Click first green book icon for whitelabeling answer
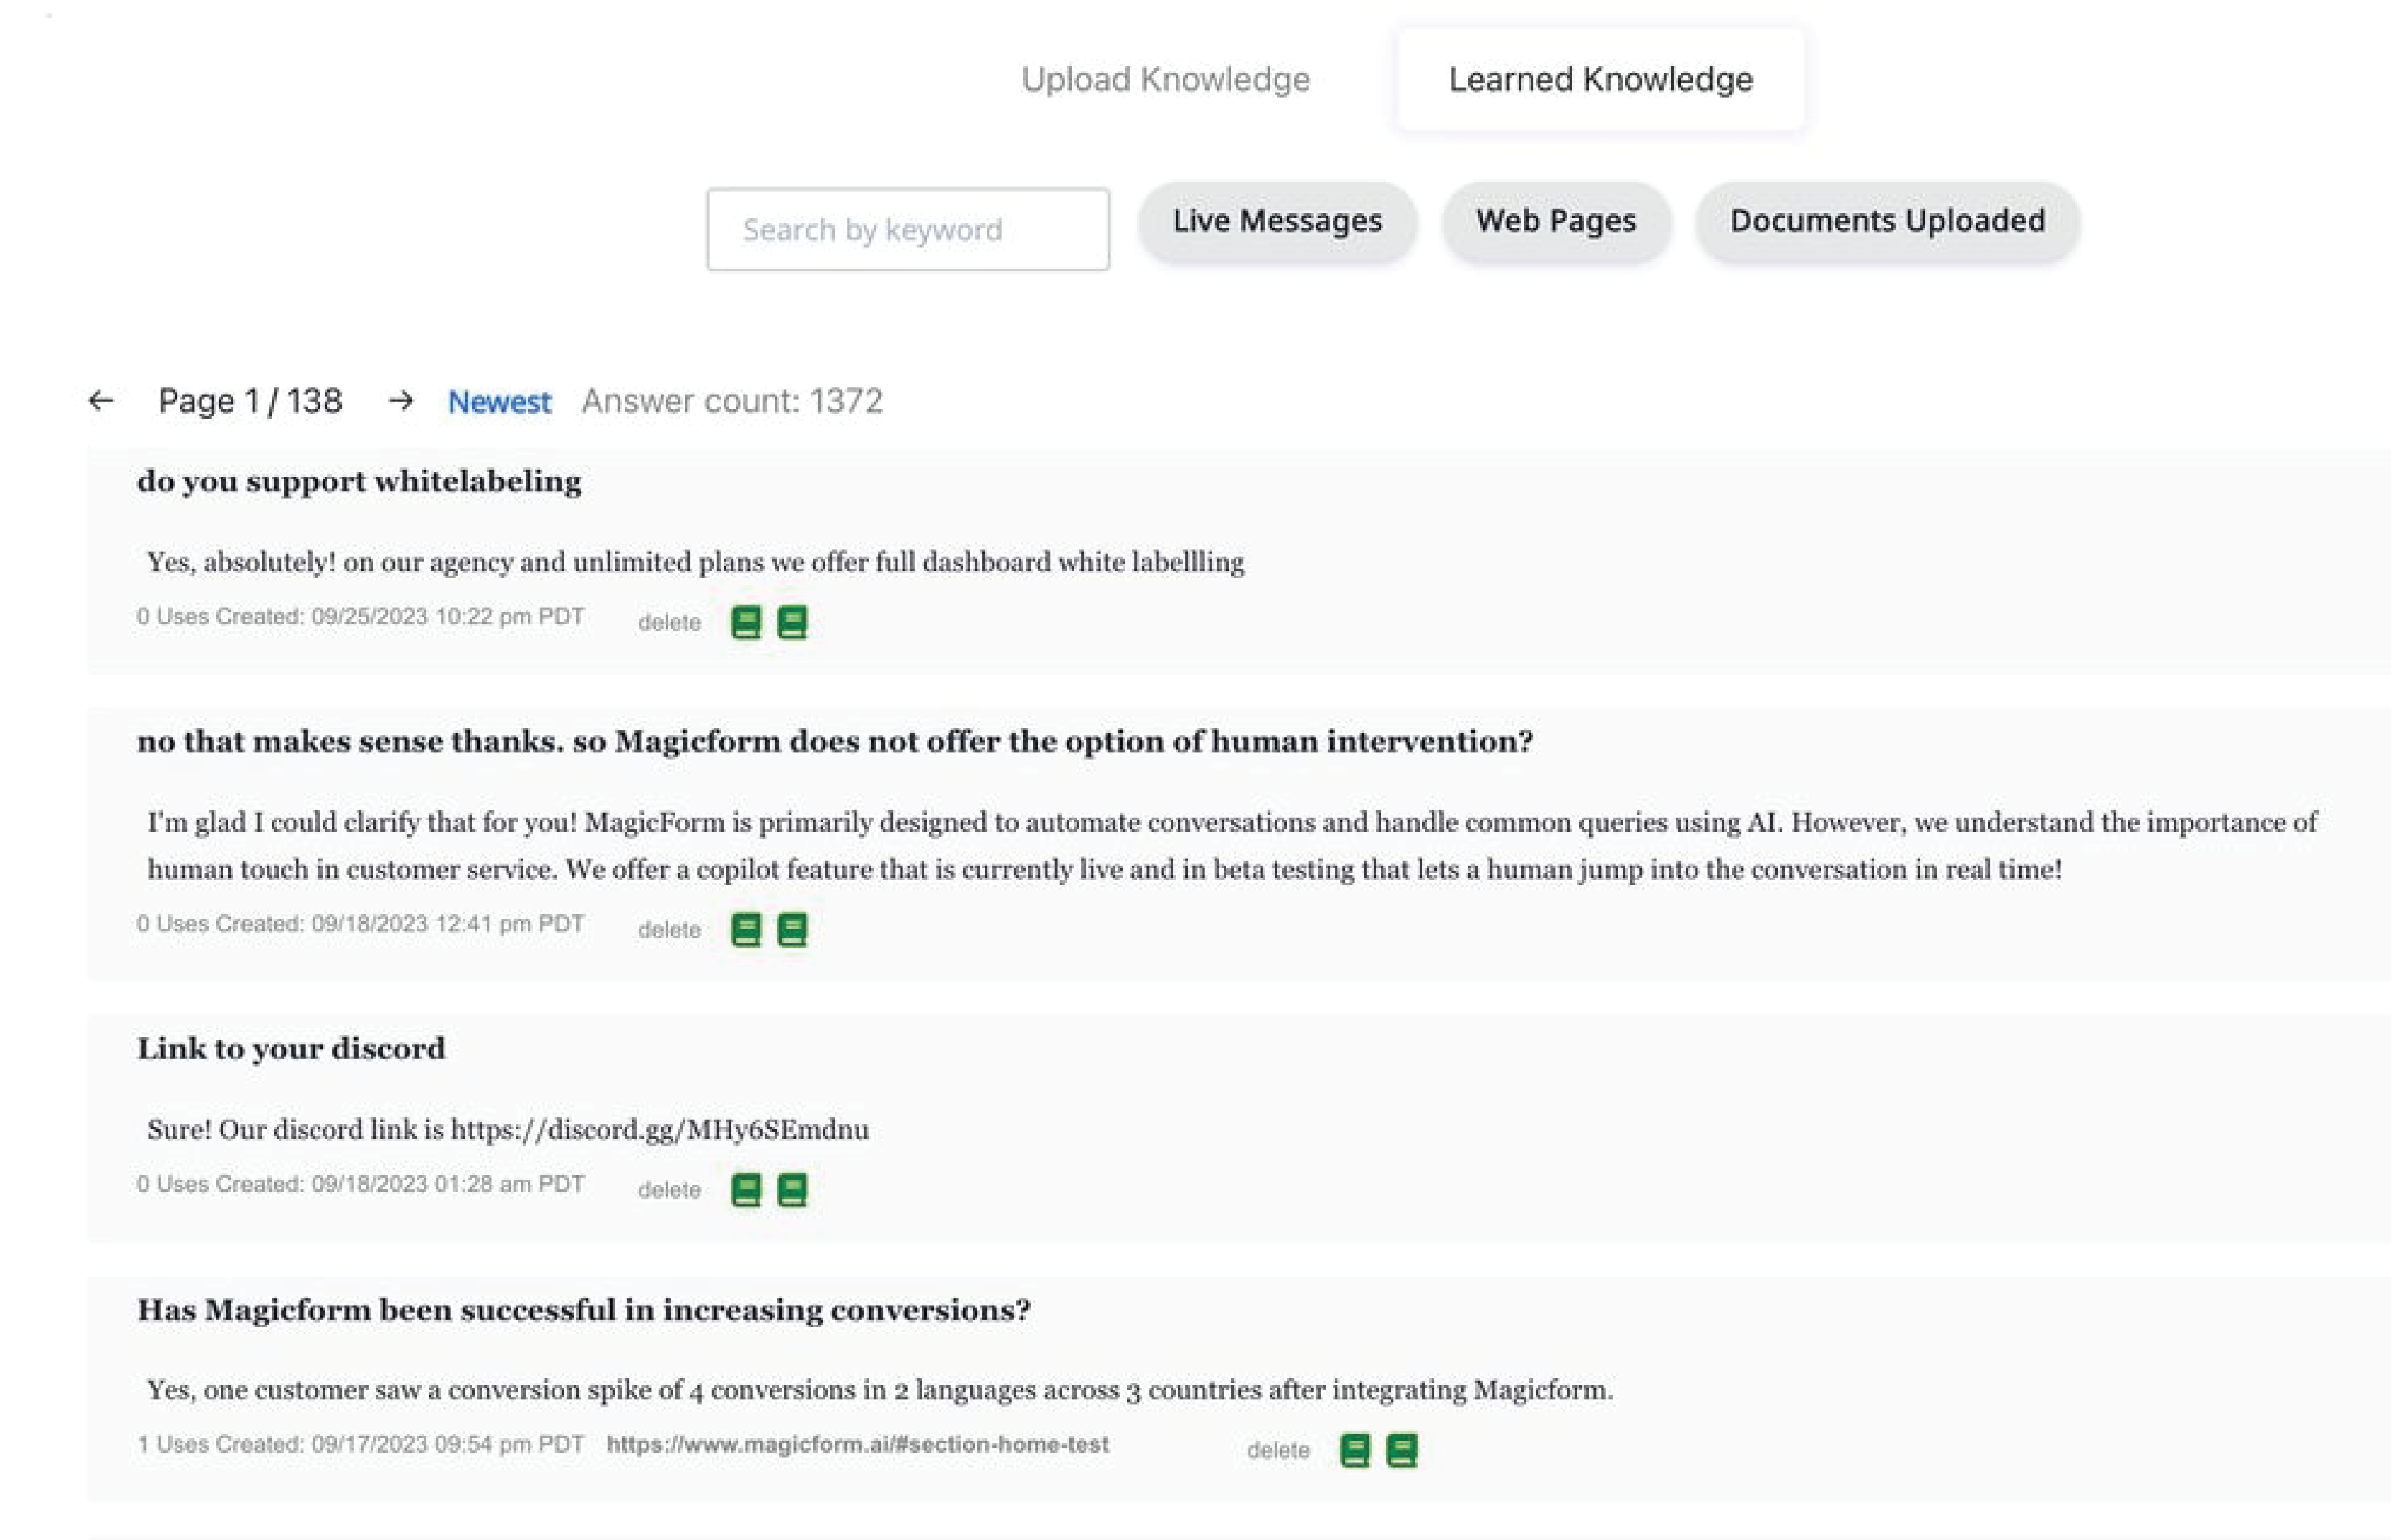 coord(746,622)
